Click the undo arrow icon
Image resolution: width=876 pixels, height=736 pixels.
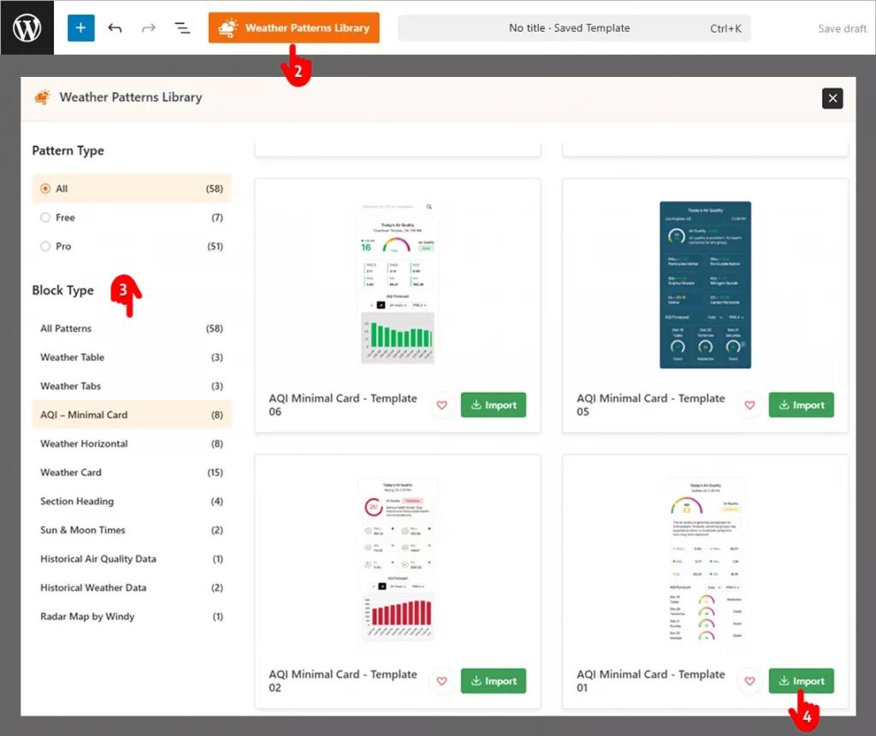115,28
